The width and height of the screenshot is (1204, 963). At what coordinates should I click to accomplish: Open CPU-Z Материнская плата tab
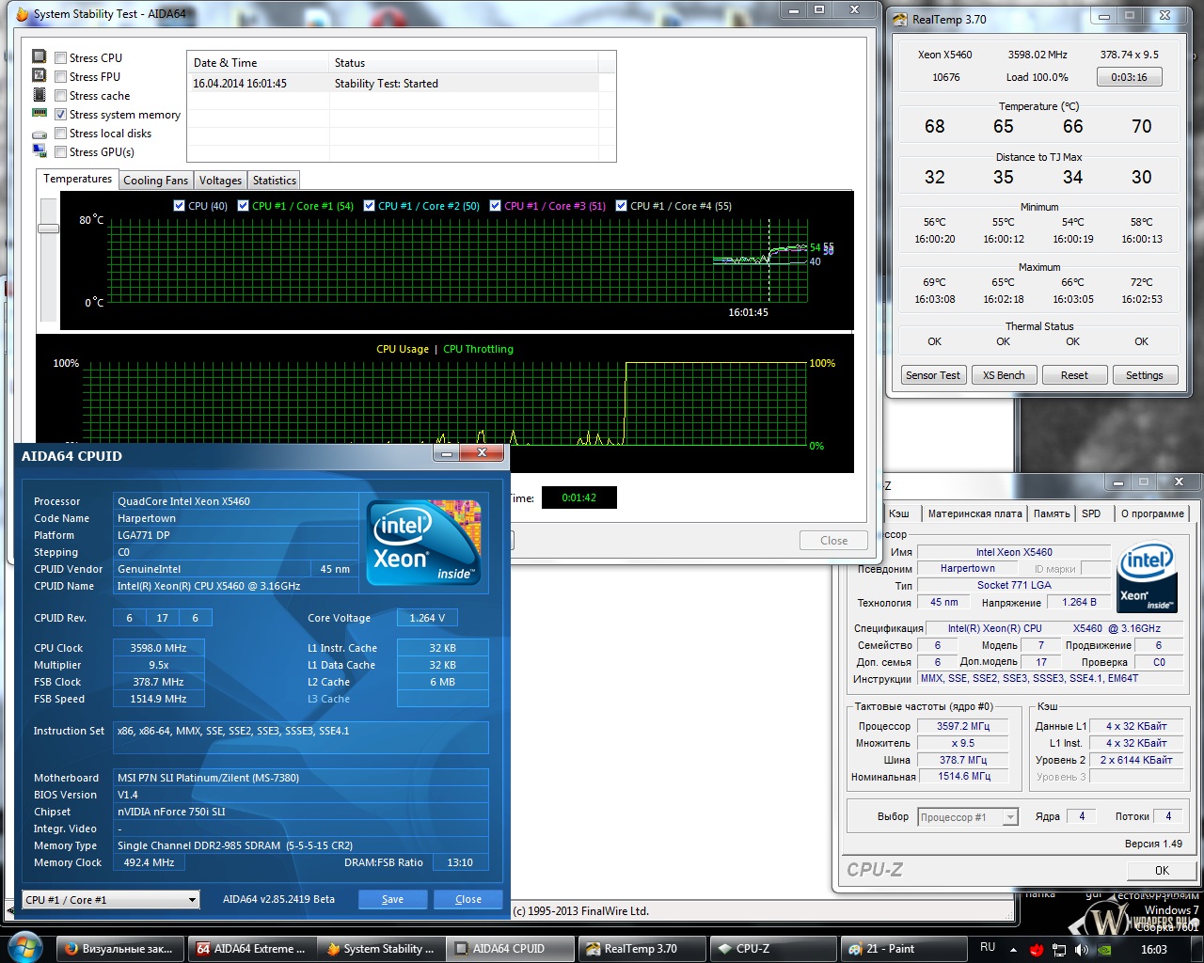point(974,513)
